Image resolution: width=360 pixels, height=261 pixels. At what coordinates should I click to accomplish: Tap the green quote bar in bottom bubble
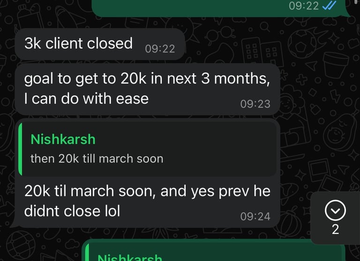tap(87, 252)
